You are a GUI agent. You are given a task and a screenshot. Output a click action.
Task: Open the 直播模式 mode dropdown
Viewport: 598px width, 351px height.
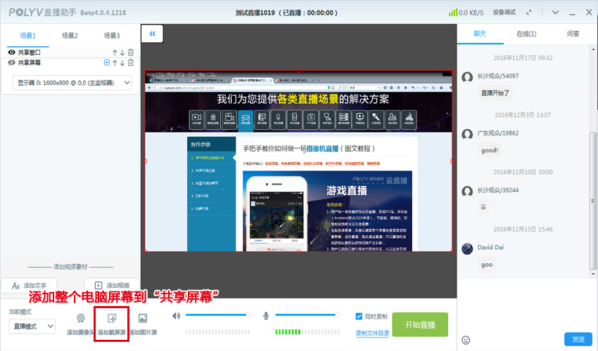coord(32,326)
